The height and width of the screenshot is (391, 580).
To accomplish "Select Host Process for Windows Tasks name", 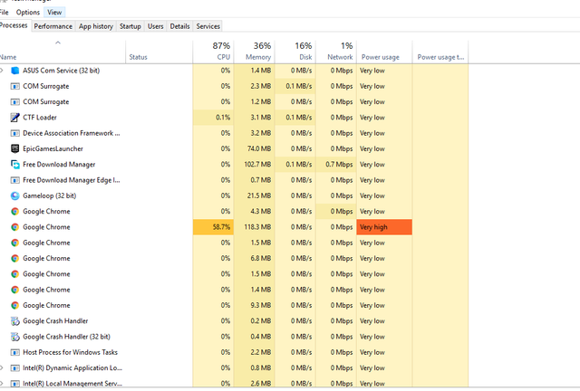I will [x=71, y=353].
